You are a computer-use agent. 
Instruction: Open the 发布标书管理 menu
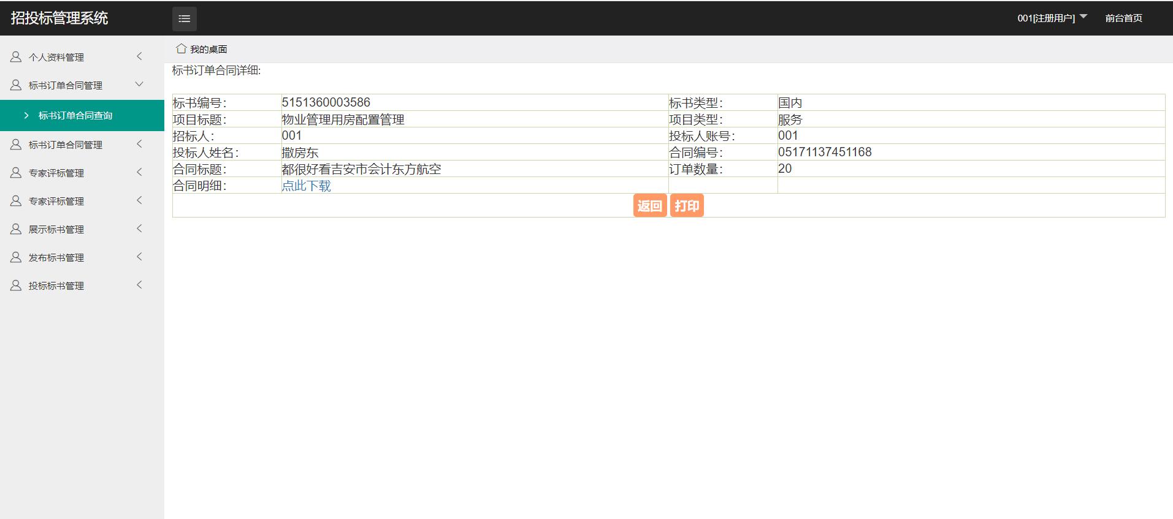point(82,257)
